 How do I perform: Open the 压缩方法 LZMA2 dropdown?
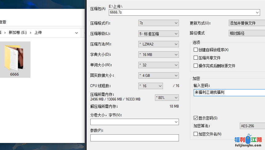[158, 44]
